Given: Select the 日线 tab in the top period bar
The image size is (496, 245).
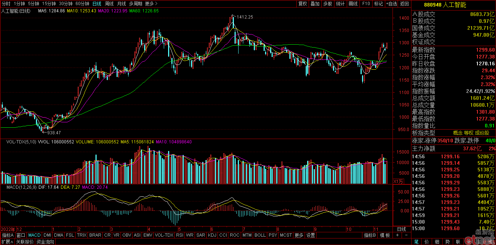Looking at the screenshot, I should (x=97, y=4).
